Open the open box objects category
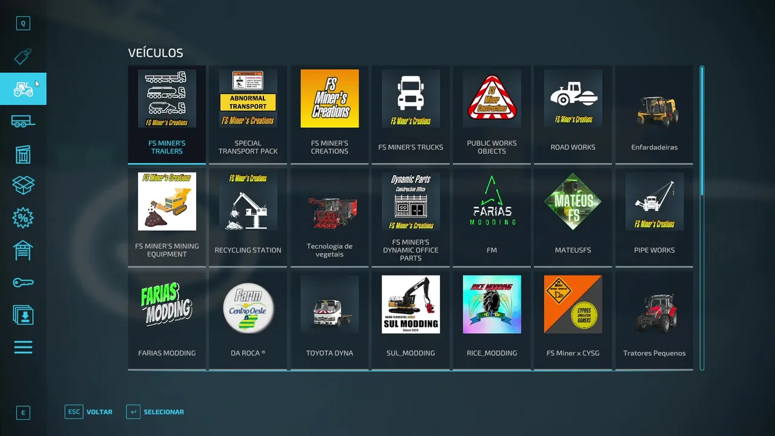Screen dimensions: 775x436 click(x=23, y=185)
